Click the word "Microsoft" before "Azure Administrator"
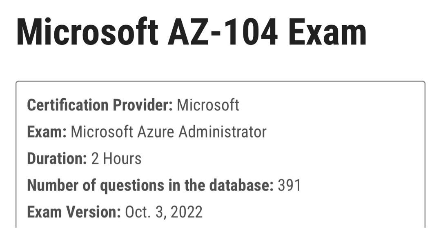 tap(102, 132)
